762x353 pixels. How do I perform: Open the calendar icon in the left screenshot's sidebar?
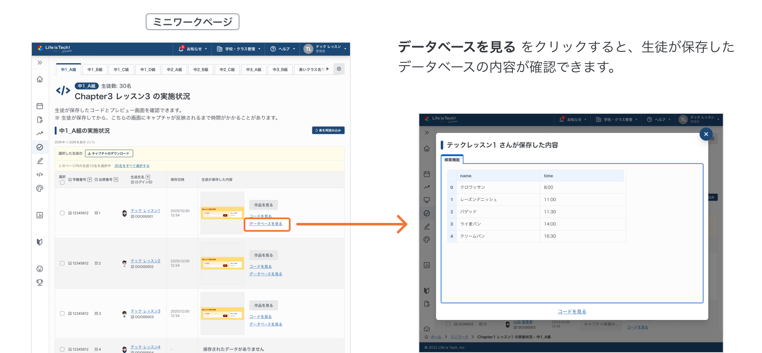coord(40,106)
